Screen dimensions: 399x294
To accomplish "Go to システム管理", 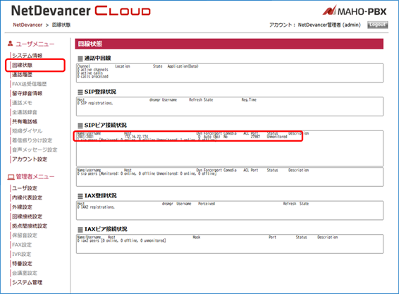I will pos(27,282).
